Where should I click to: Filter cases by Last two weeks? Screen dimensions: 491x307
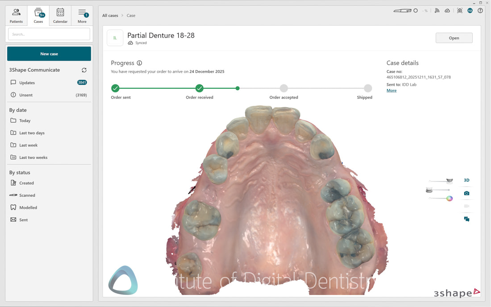pyautogui.click(x=33, y=157)
